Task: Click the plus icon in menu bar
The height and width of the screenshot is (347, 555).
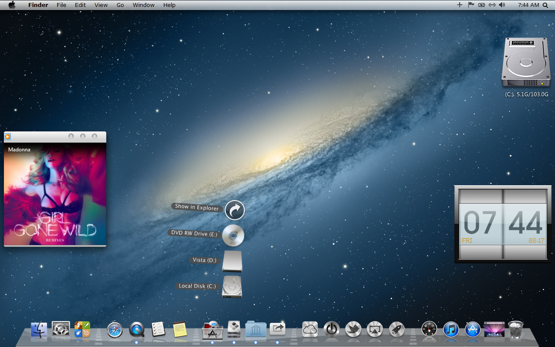Action: coord(460,5)
